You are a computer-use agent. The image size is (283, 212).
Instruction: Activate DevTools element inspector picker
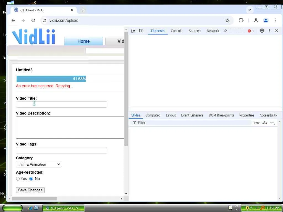[133, 31]
